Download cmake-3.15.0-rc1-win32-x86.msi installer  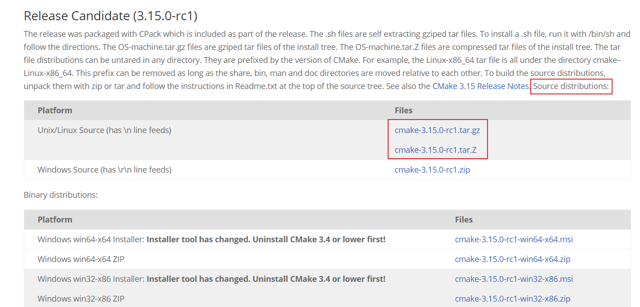514,279
